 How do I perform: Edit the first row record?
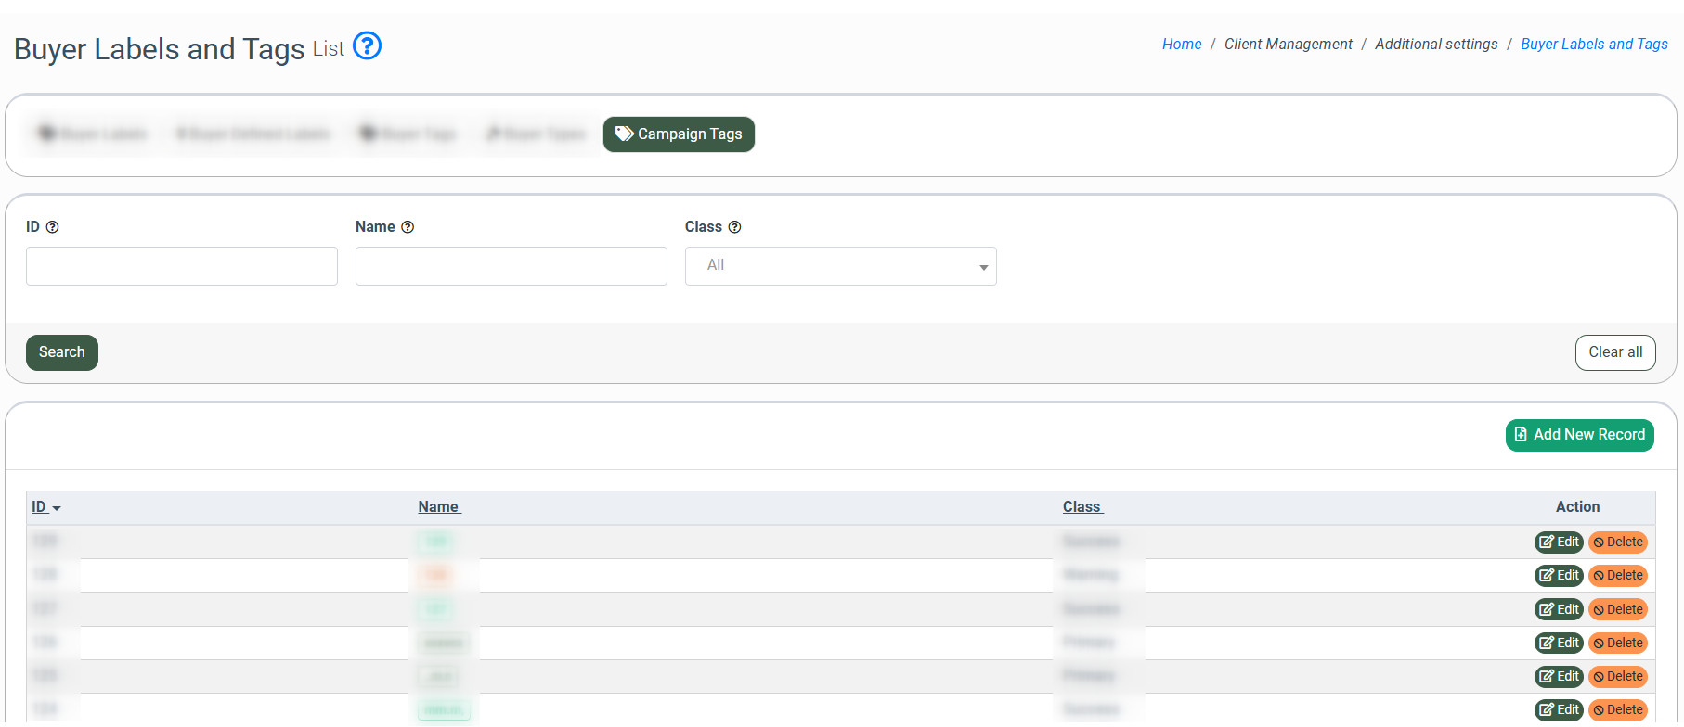click(x=1559, y=542)
